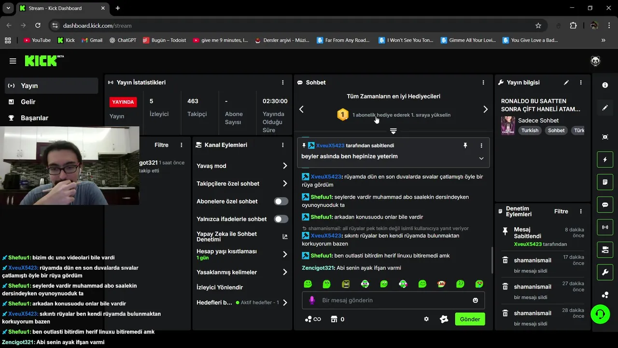Open the Sohbet panel three-dot menu
Image resolution: width=618 pixels, height=348 pixels.
483,83
